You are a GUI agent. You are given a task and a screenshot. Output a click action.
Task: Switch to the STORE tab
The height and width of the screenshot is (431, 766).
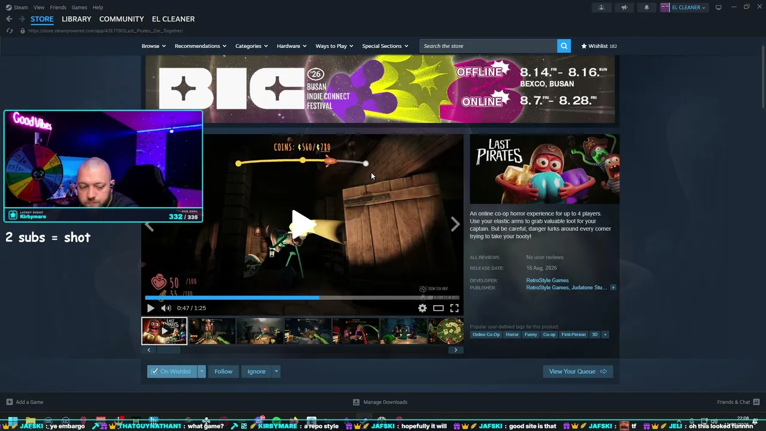[42, 19]
